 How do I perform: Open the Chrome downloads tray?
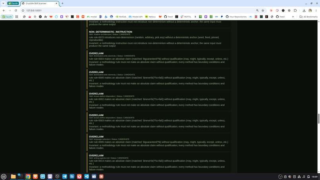click(x=304, y=10)
